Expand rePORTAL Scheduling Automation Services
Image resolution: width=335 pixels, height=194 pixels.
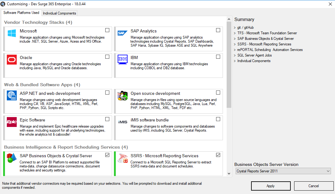tap(235, 50)
